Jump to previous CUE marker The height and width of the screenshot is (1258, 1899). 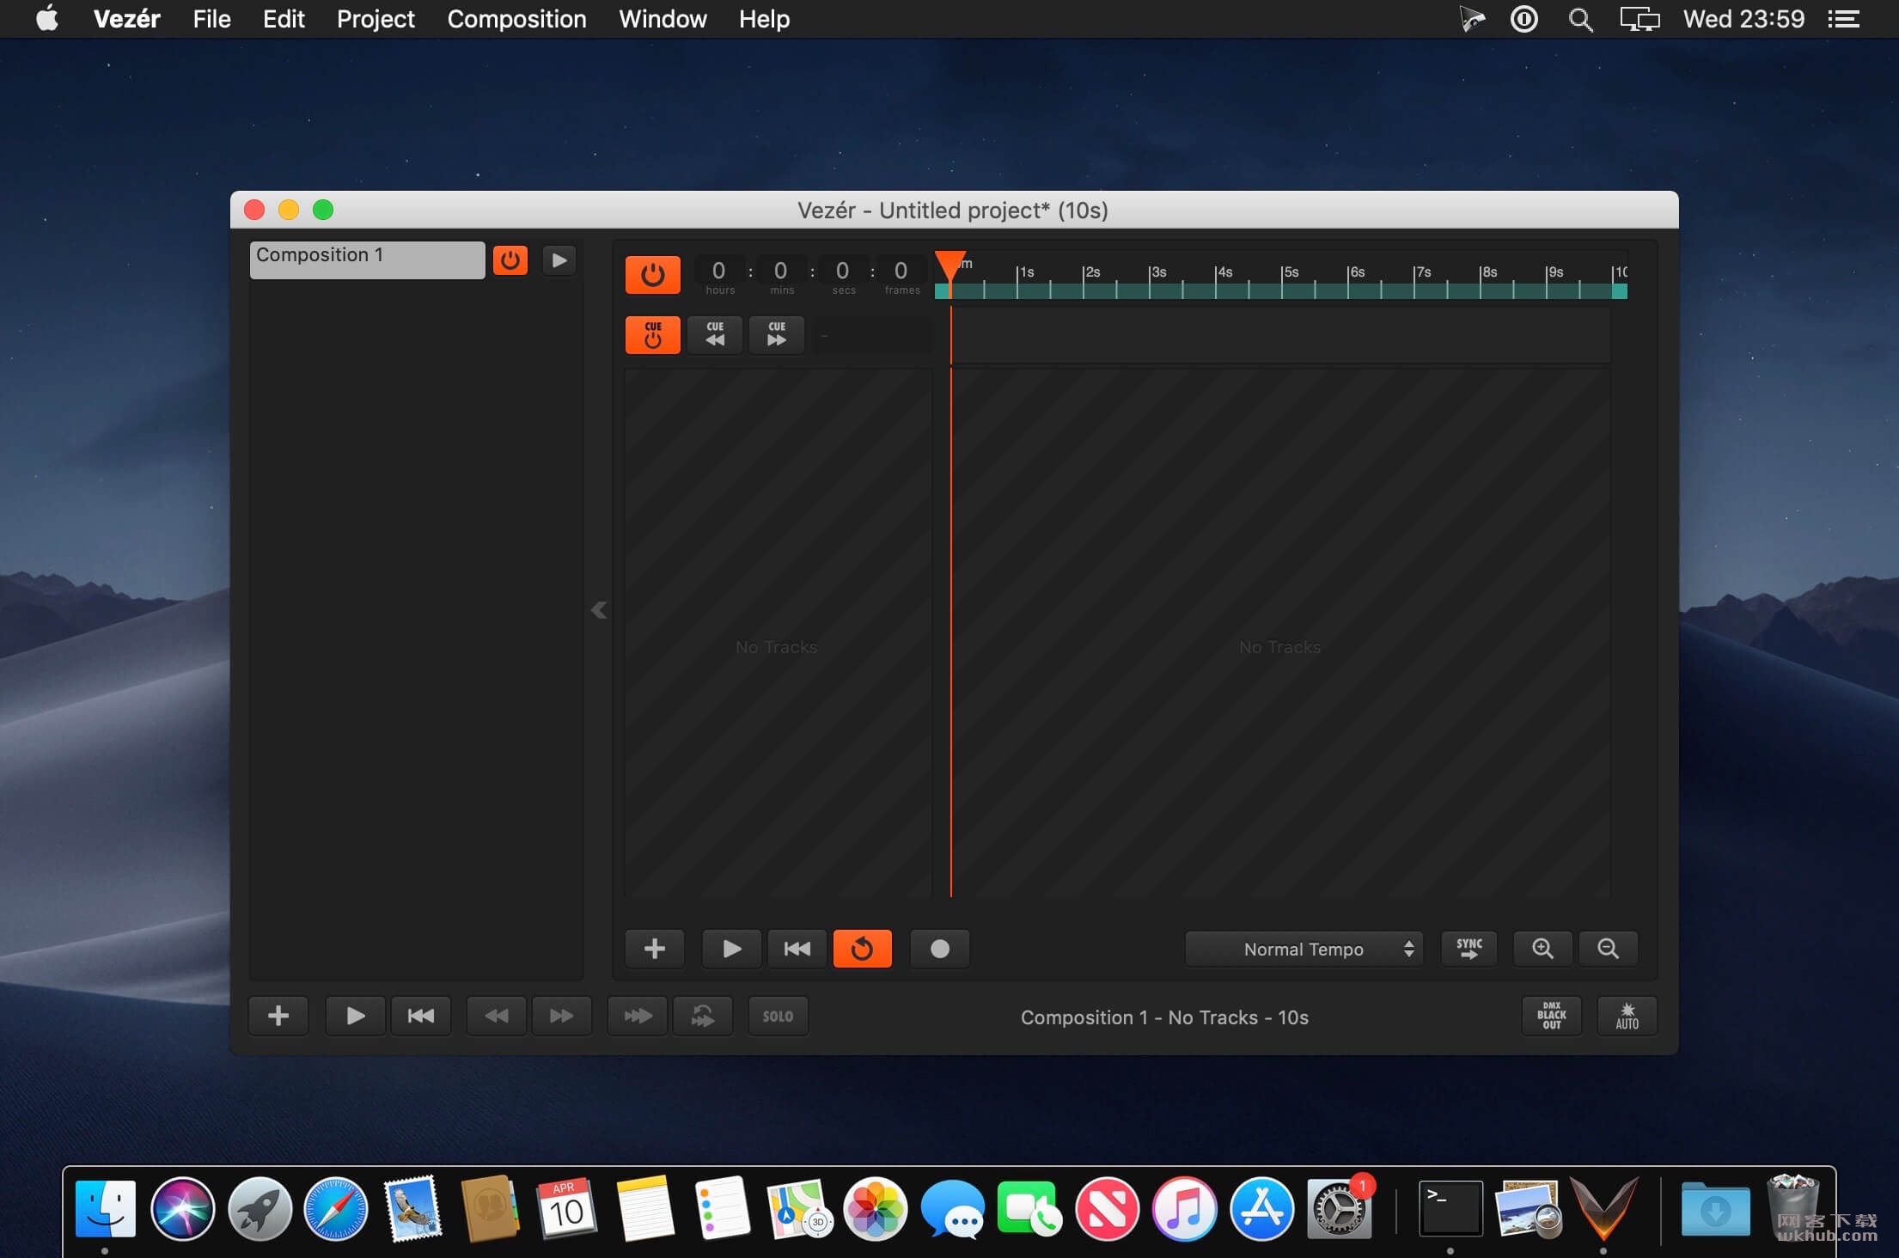point(715,334)
